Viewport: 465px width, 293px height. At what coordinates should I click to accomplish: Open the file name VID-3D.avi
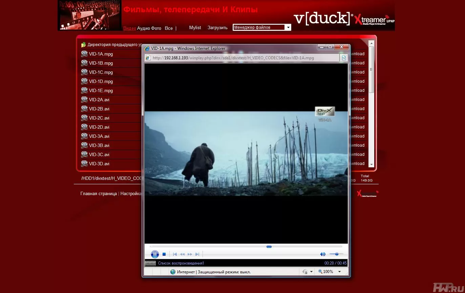[x=99, y=164]
